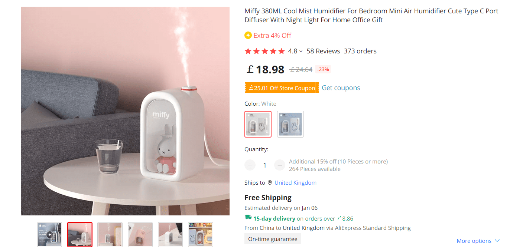Open the Get coupons link
Viewport: 510px width, 251px height.
coord(341,88)
